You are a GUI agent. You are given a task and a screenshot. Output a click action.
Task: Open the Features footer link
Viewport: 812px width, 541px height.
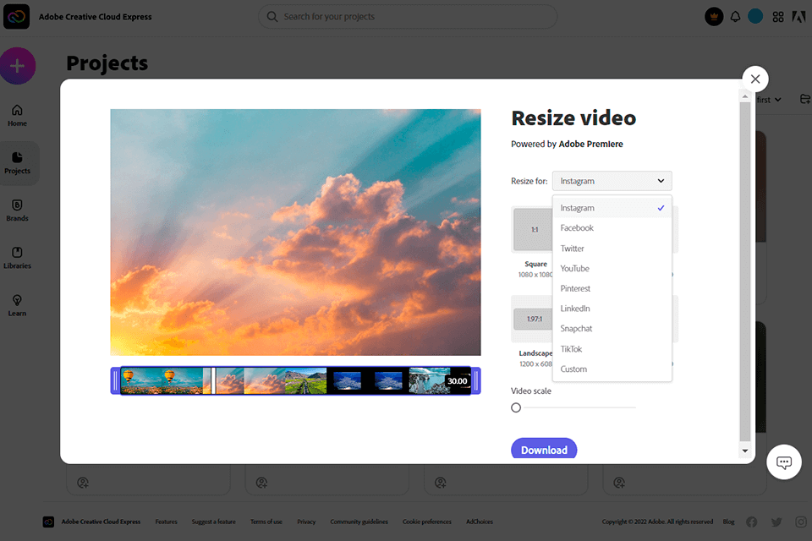(x=167, y=522)
